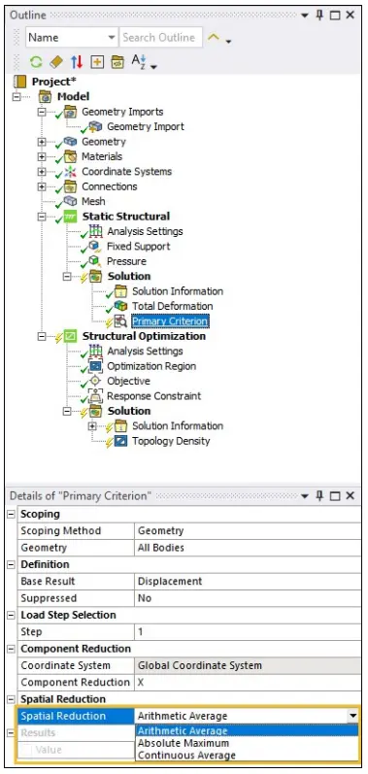Select Topology Density result in tree

[171, 441]
